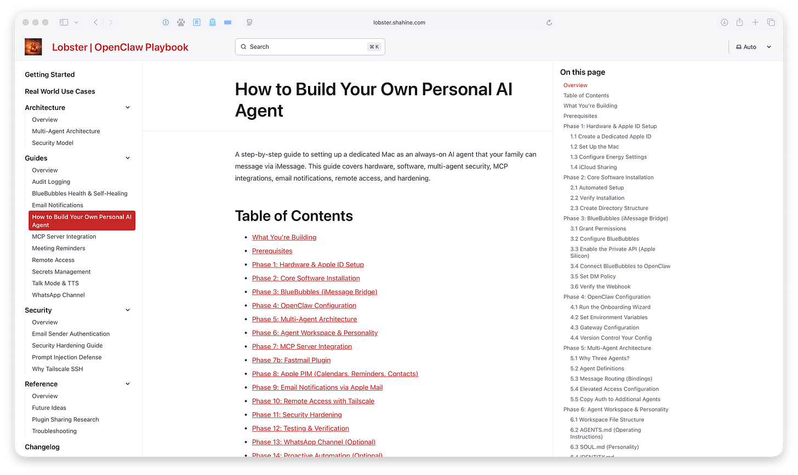Jump to 3.4 Connect BlueBubbles to OpenClaw
This screenshot has height=475, width=798.
coord(620,267)
